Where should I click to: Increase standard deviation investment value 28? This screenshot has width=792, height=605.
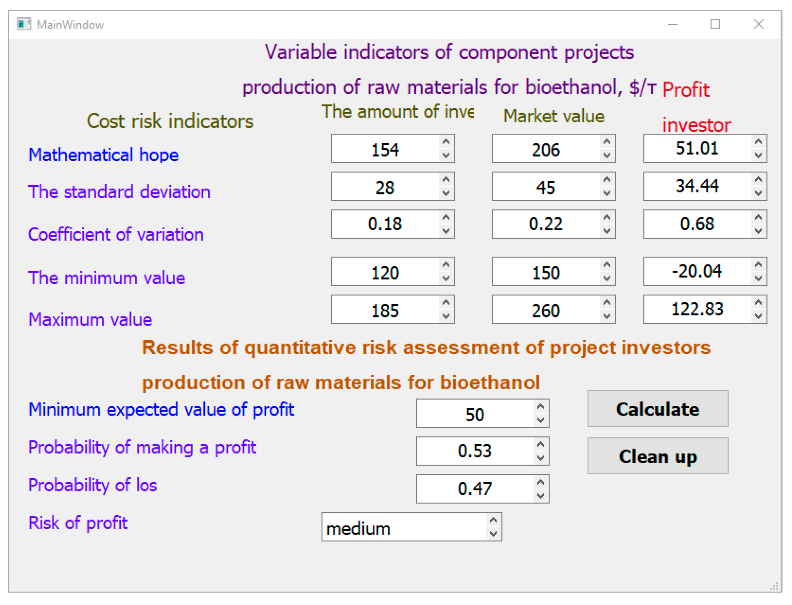tap(446, 180)
